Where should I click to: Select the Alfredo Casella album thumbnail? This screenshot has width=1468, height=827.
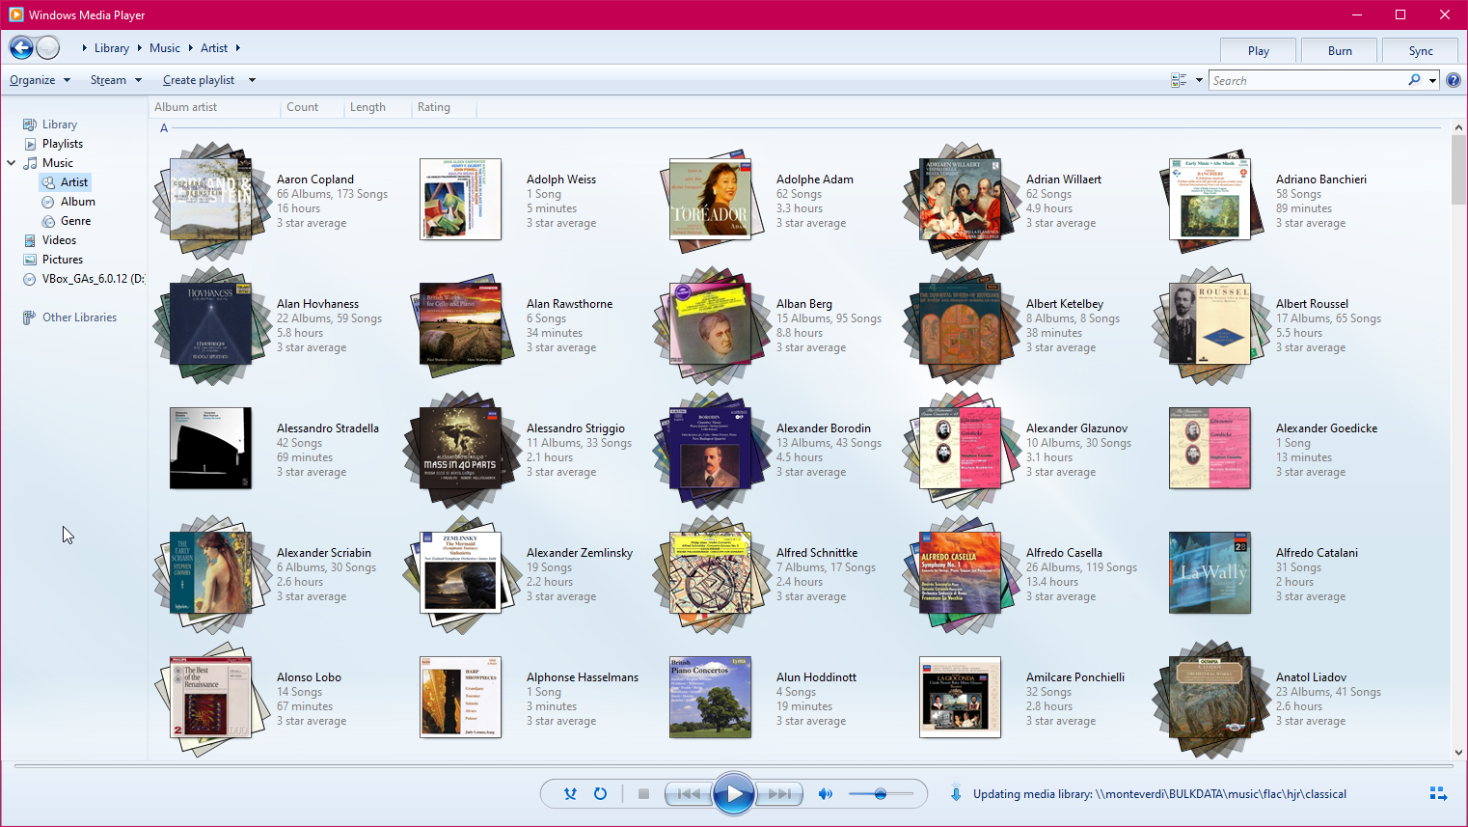[960, 573]
